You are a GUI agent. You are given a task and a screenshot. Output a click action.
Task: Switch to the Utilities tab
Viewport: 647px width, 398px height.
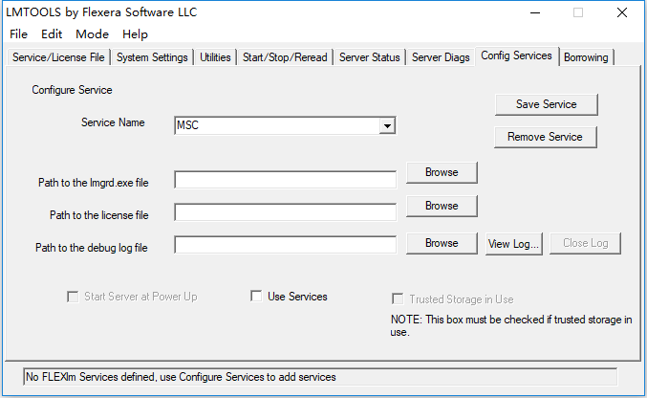pos(215,57)
